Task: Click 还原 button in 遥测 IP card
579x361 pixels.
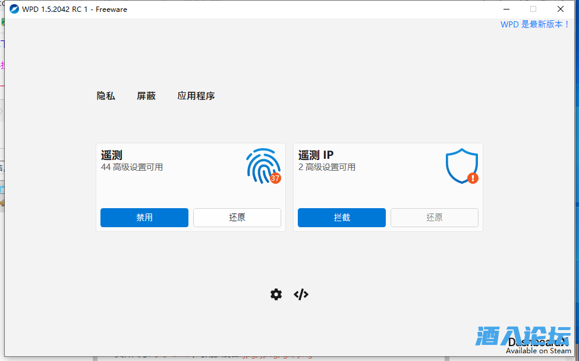Action: pos(434,218)
